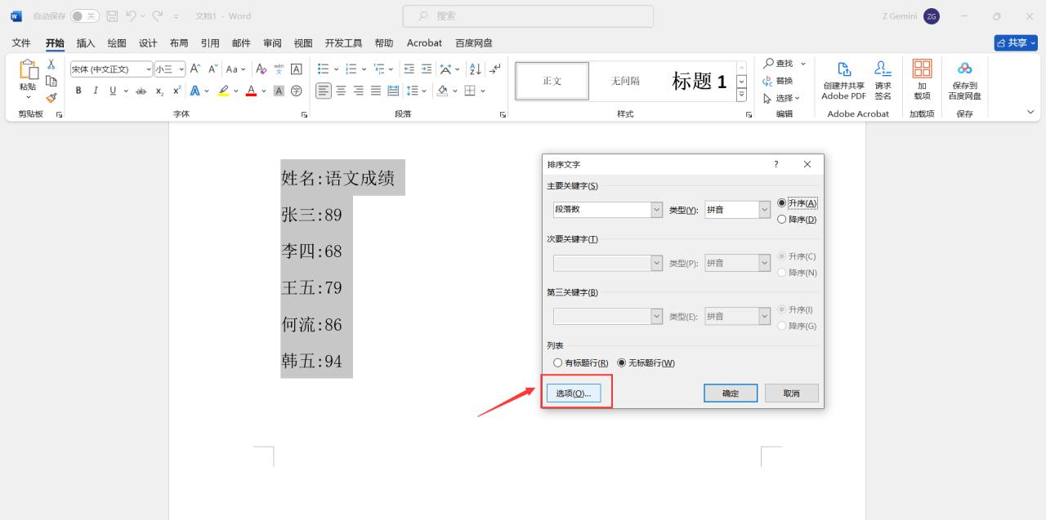The width and height of the screenshot is (1046, 520).
Task: Align text left
Action: [x=324, y=91]
